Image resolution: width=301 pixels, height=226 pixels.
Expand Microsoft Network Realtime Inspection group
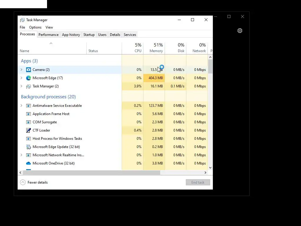[21, 155]
